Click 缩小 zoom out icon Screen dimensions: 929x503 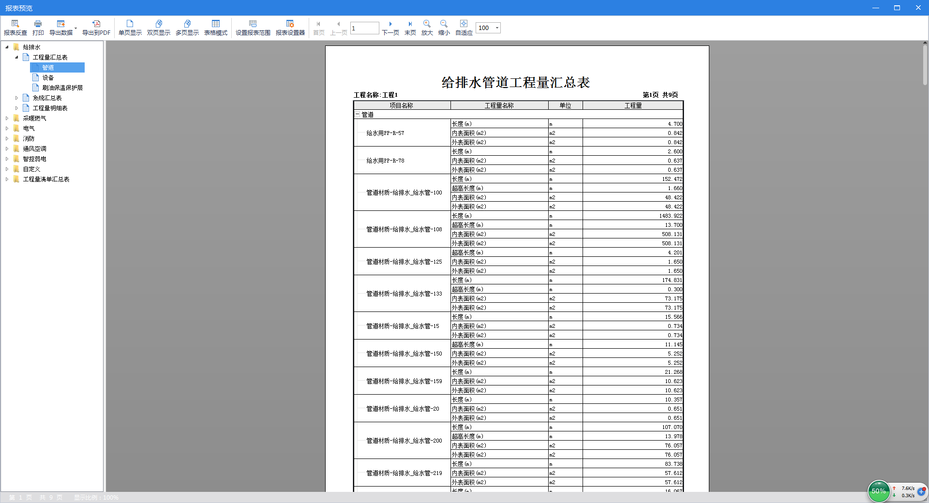pos(444,24)
